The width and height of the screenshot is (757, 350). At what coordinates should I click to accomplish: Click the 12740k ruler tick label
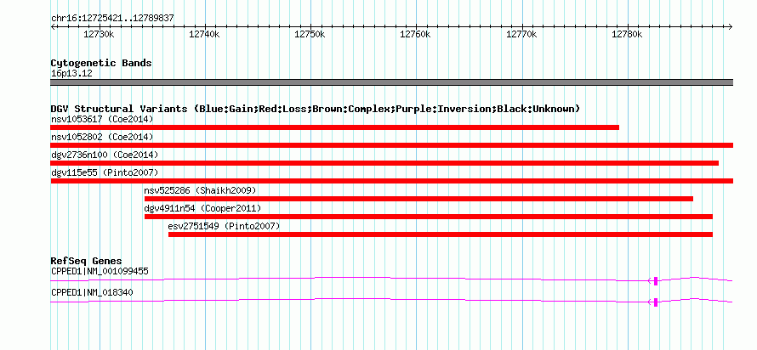(x=205, y=34)
